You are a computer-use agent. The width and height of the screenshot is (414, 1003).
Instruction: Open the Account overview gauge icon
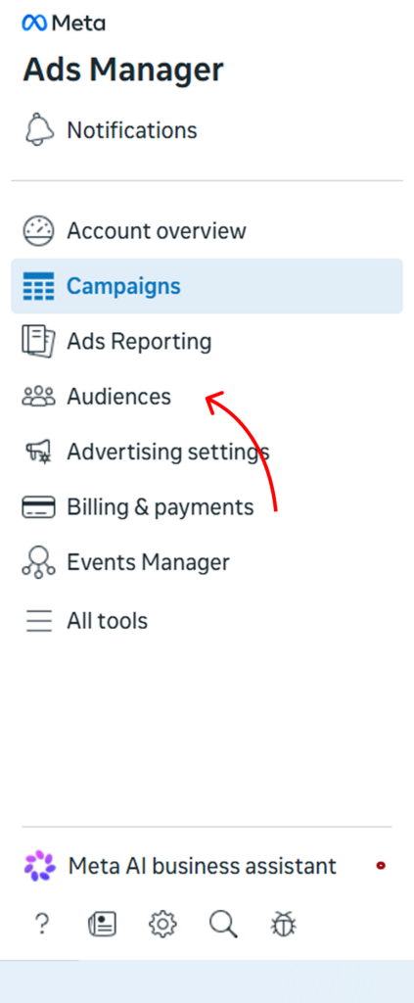point(38,231)
